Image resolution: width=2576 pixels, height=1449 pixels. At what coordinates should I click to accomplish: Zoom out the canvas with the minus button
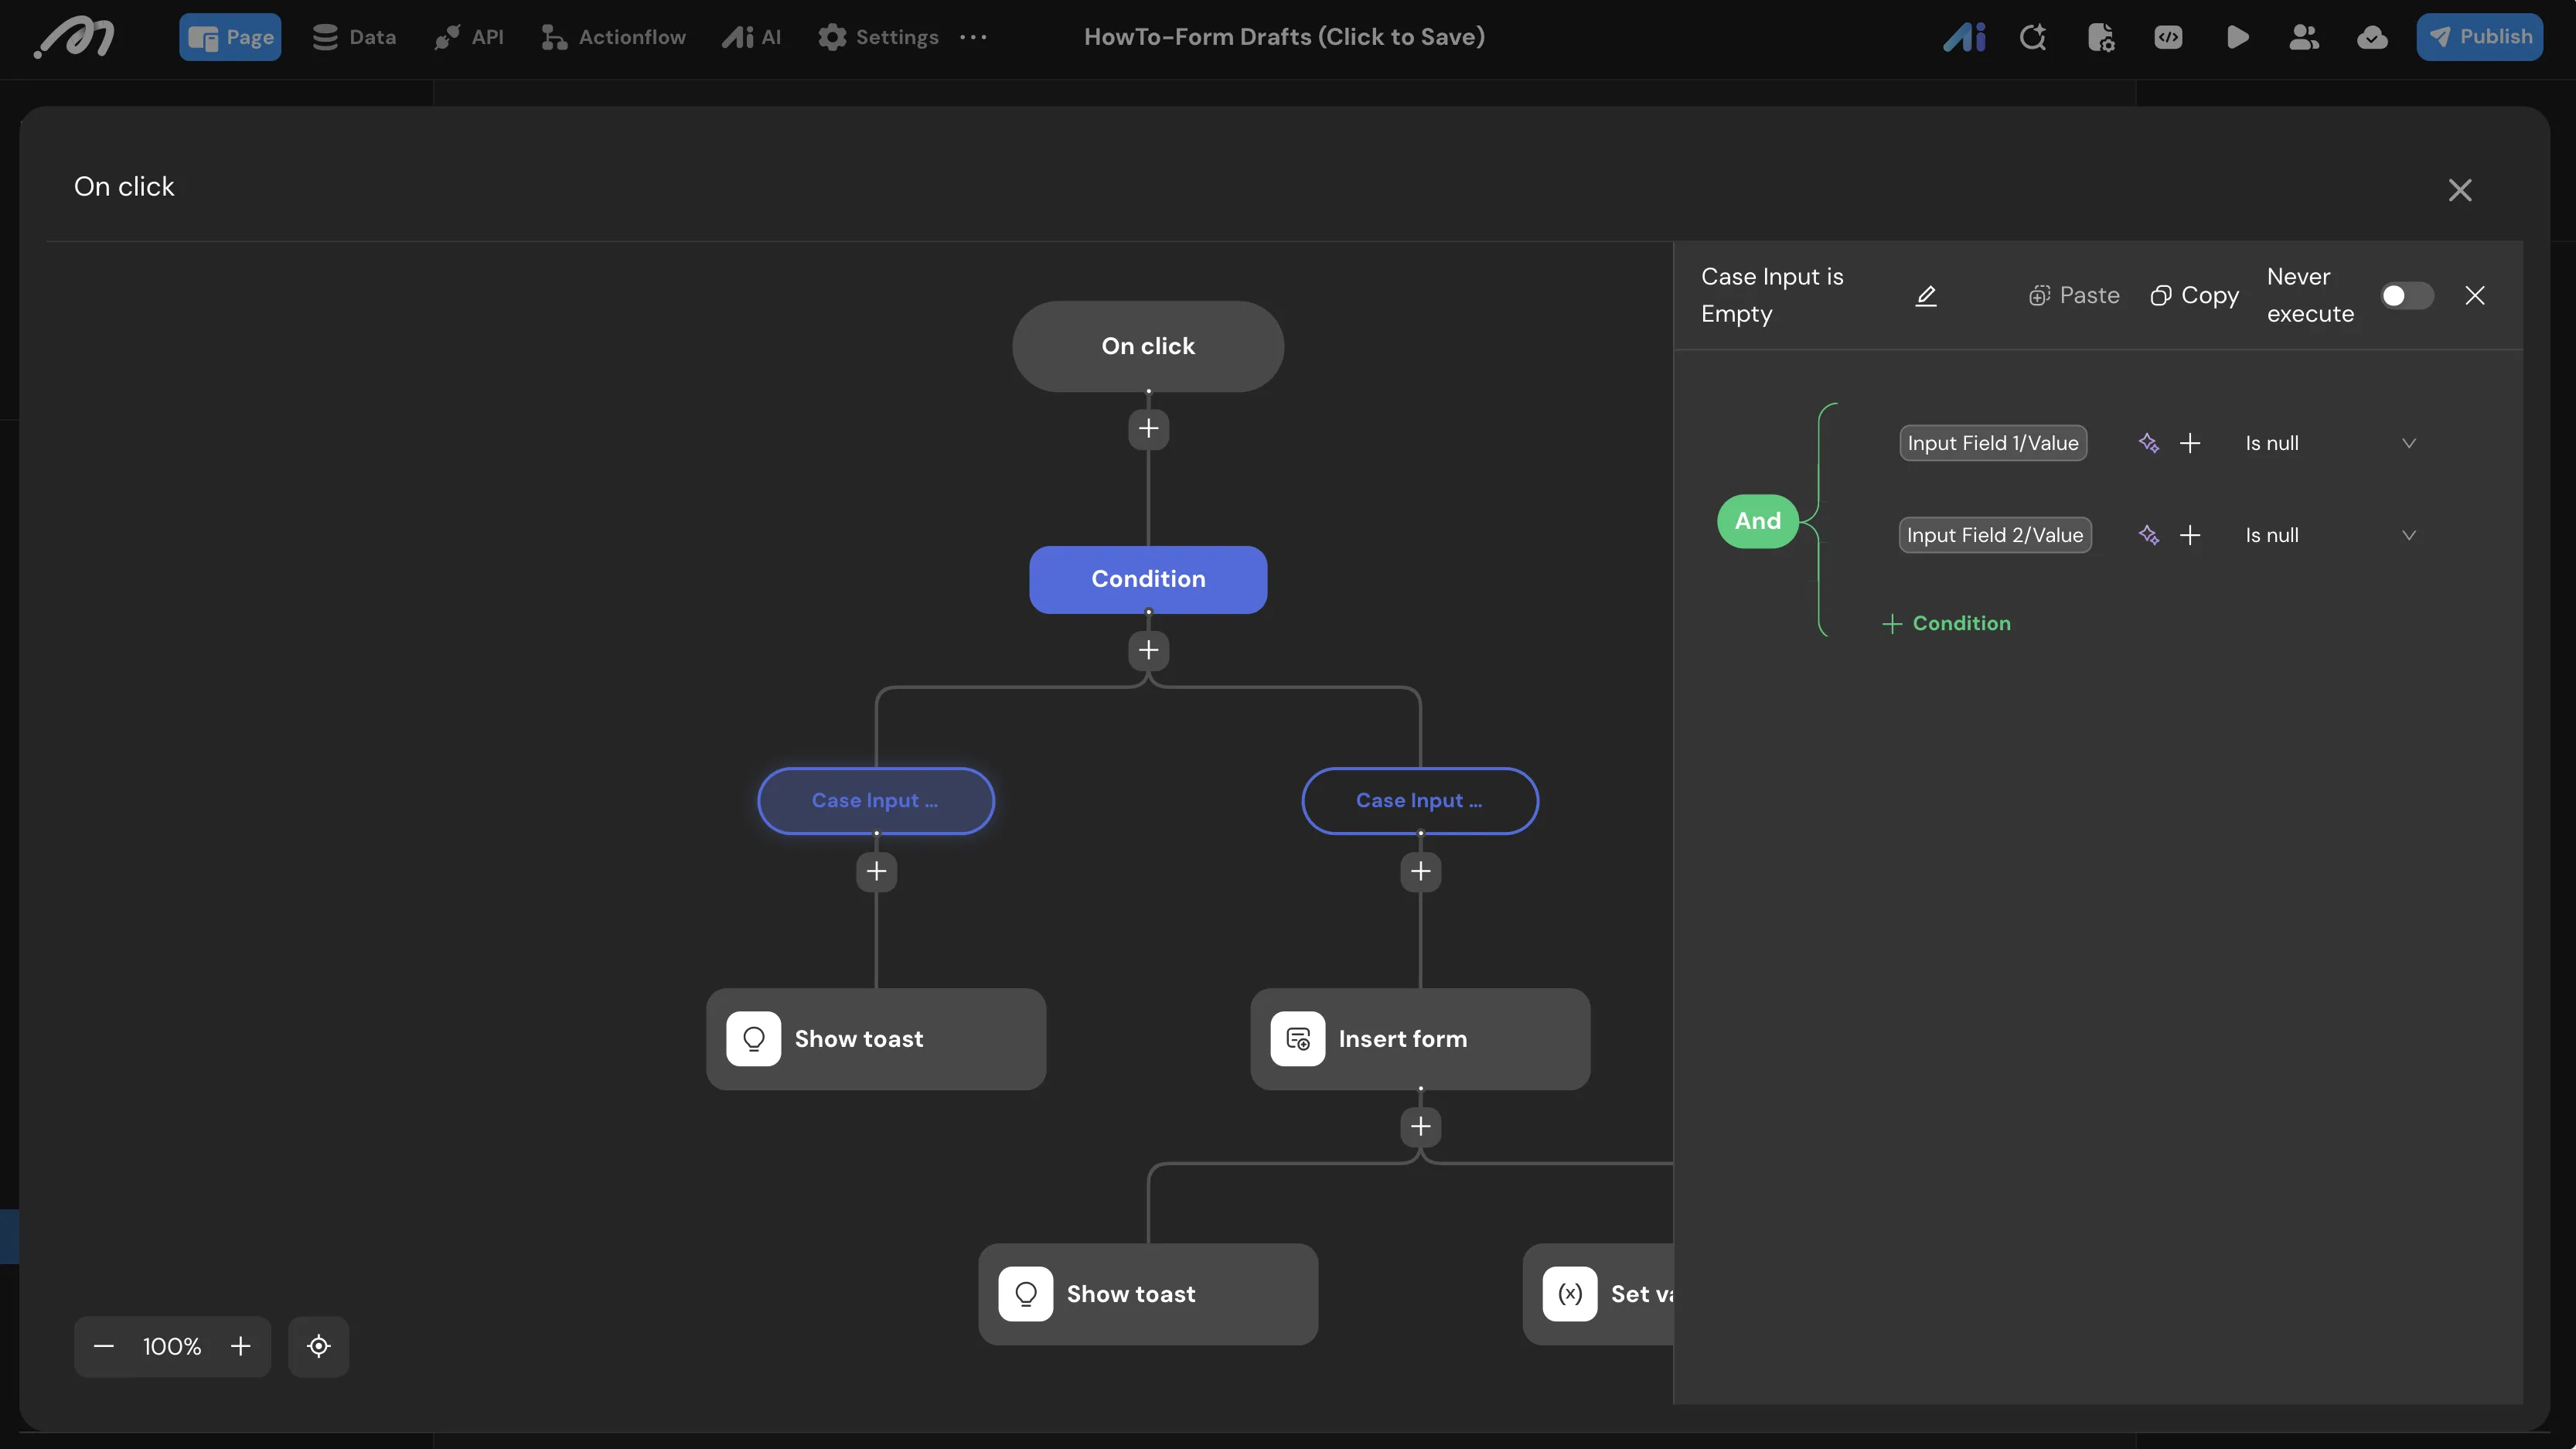click(x=104, y=1346)
